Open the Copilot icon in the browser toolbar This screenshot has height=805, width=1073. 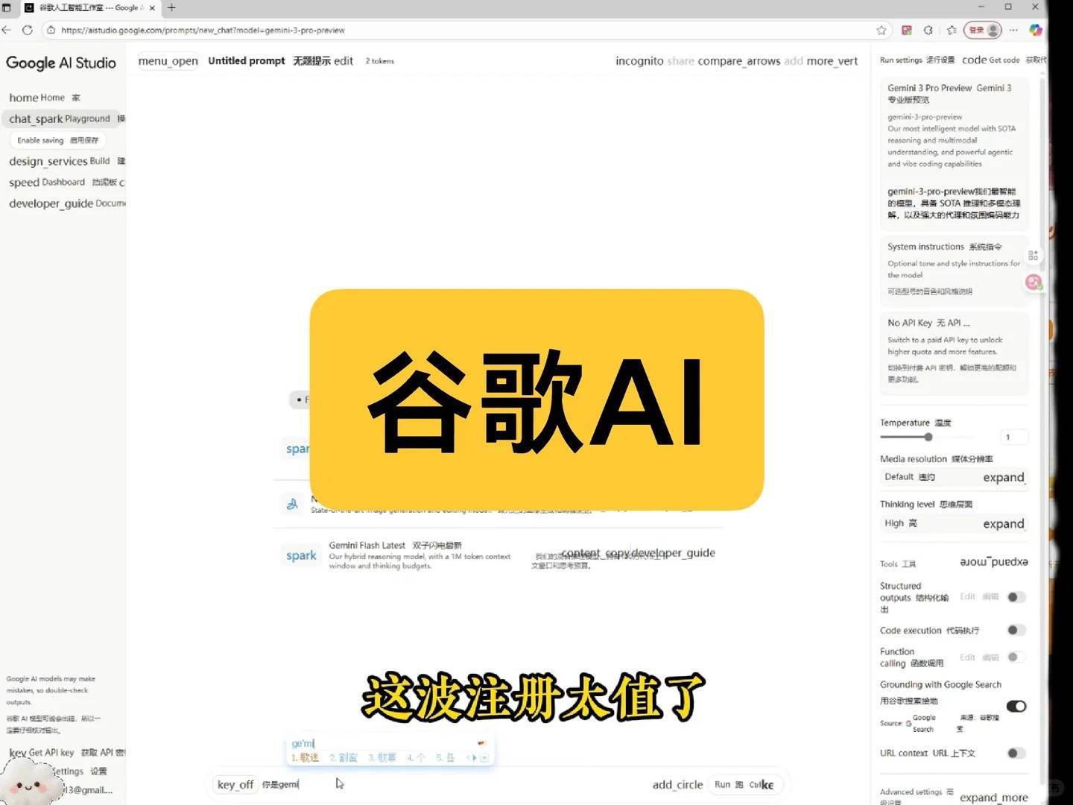1036,30
